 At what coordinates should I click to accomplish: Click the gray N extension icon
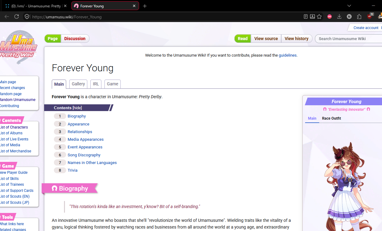point(349,17)
